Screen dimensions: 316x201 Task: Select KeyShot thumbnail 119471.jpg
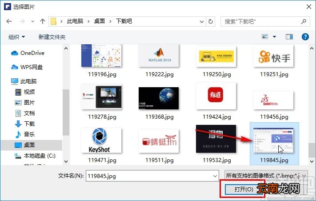point(101,140)
